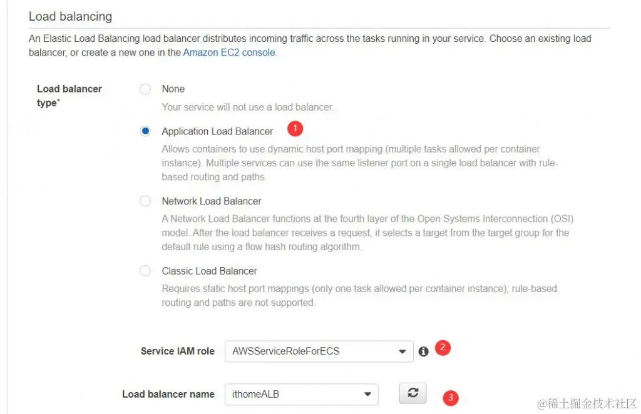Select the Application Load Balancer radio button
Screen dimensions: 641x414
(145, 131)
